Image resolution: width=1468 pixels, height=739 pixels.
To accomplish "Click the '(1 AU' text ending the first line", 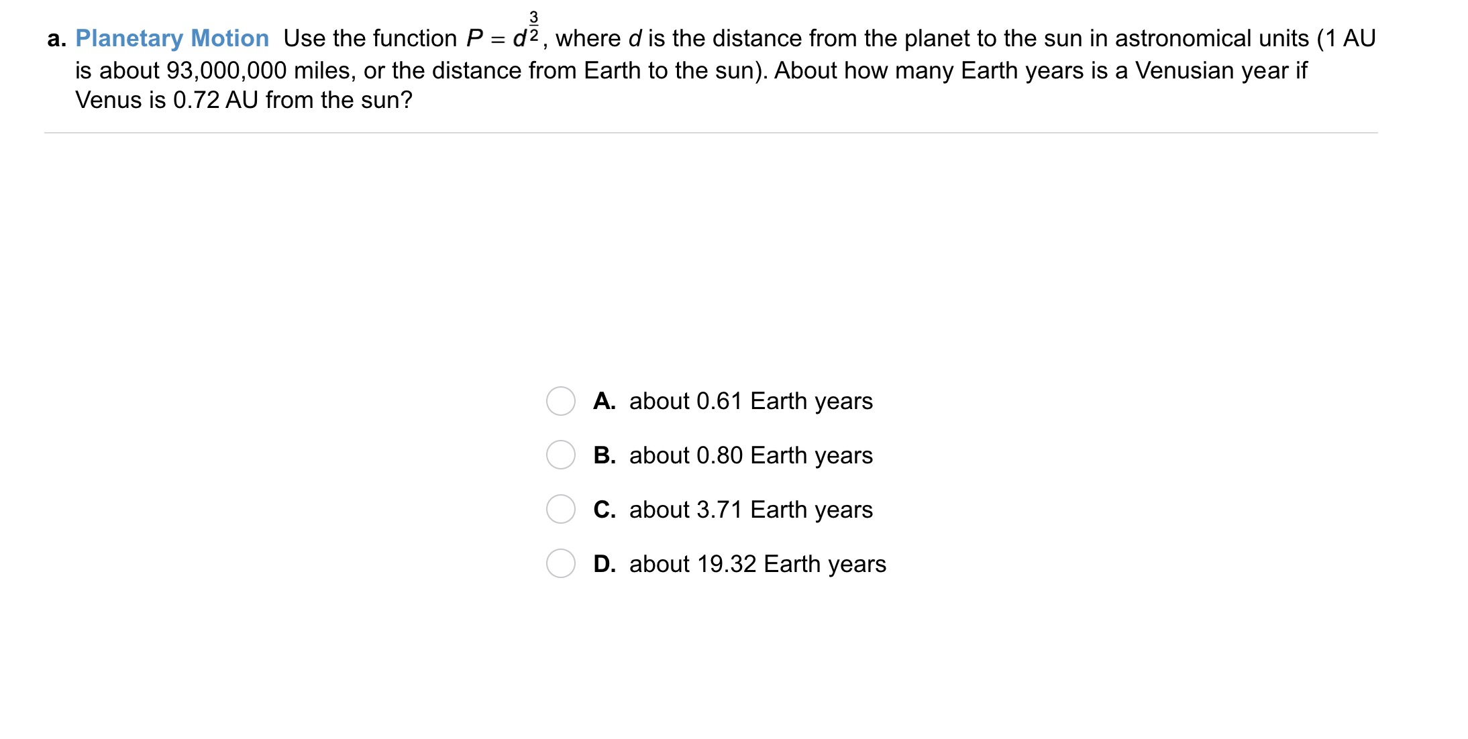I will click(1346, 38).
